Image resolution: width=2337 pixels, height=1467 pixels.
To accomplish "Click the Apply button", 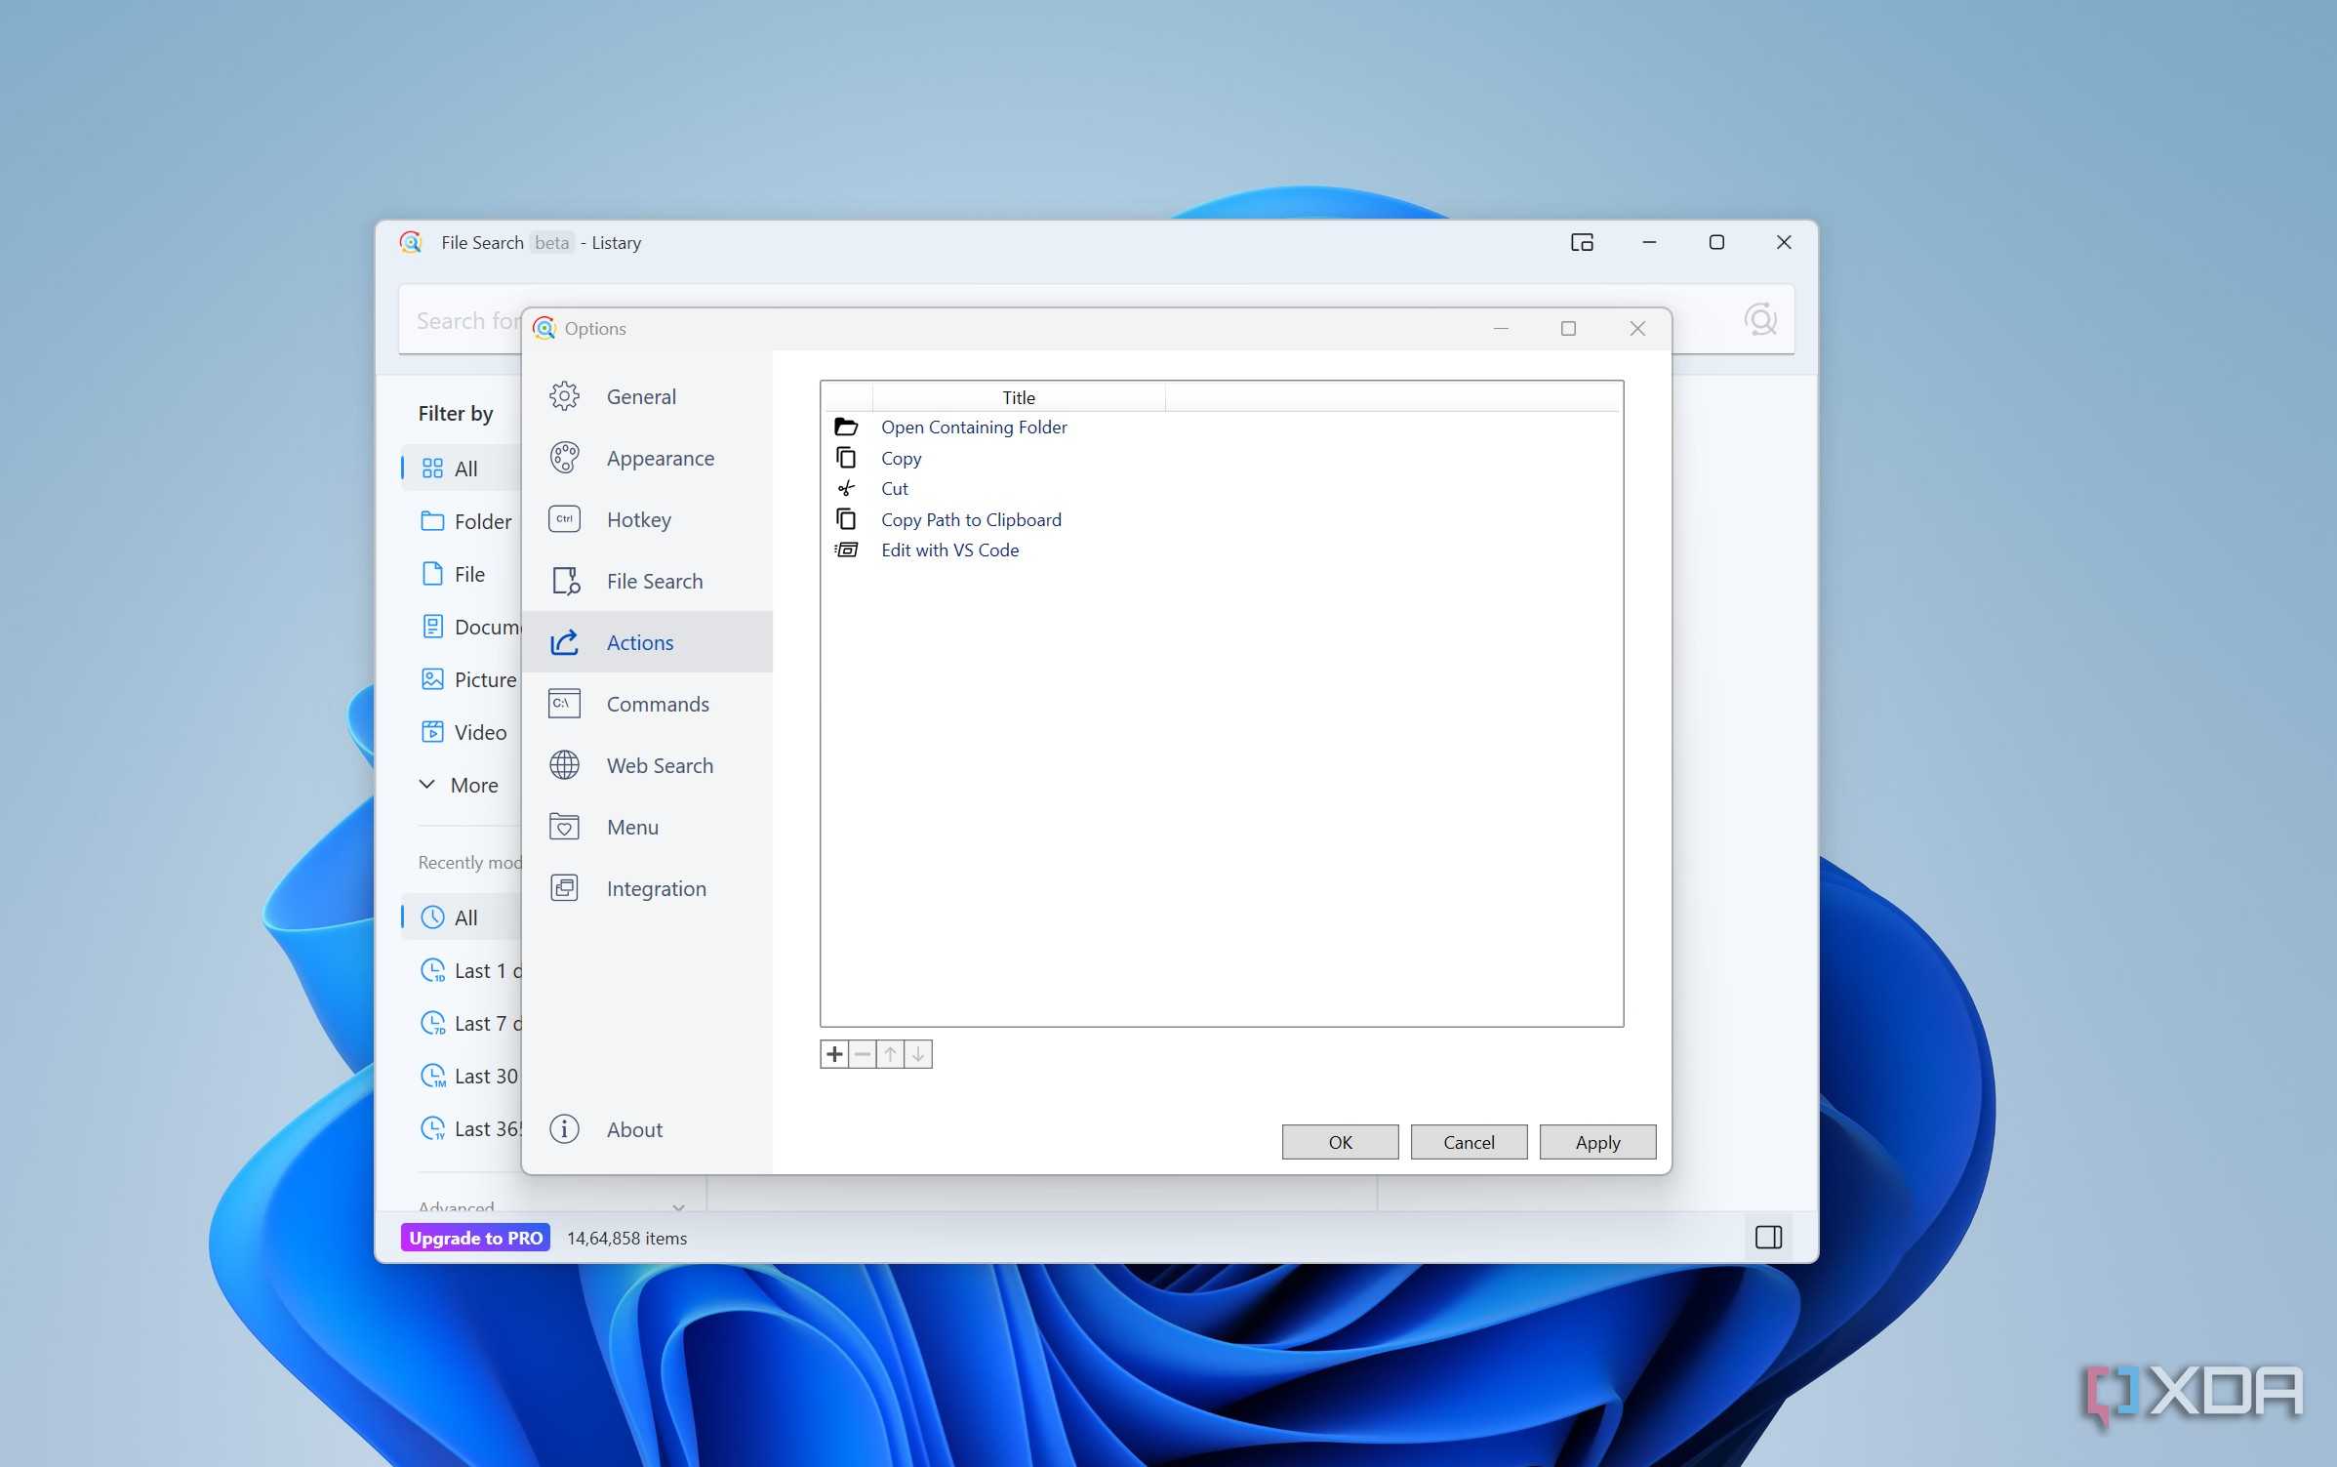I will 1597,1141.
